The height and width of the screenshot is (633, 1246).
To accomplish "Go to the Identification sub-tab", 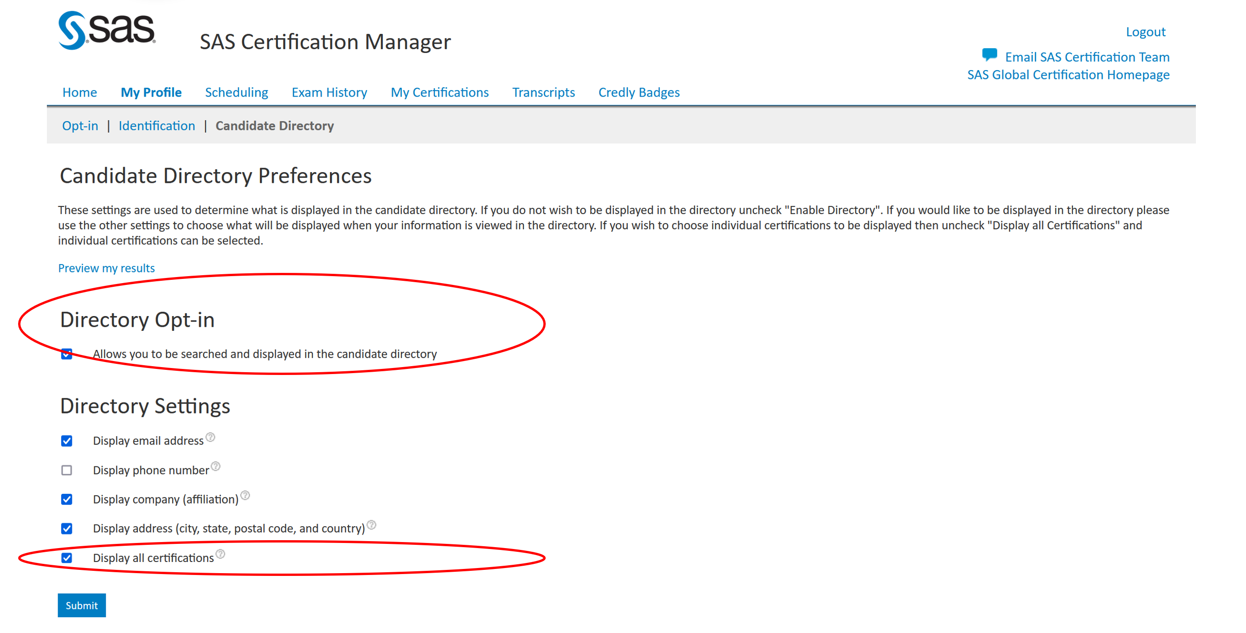I will coord(157,126).
